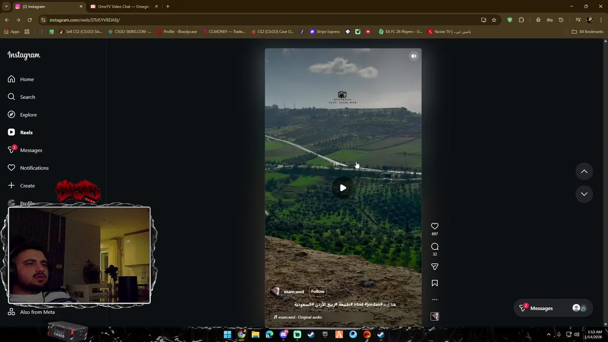Open Epic Games Launcher from the taskbar
This screenshot has width=608, height=342.
pos(325,335)
